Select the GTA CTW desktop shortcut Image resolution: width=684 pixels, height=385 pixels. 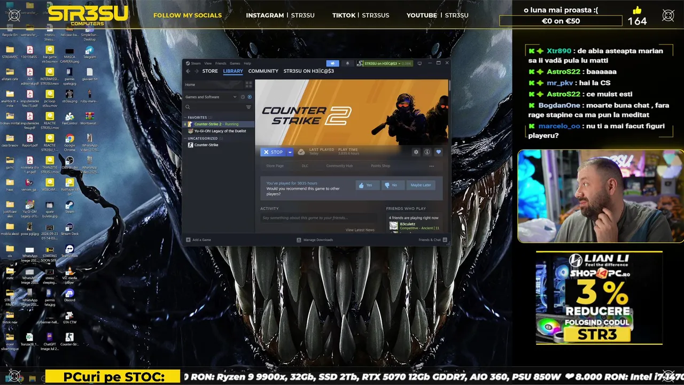point(69,318)
